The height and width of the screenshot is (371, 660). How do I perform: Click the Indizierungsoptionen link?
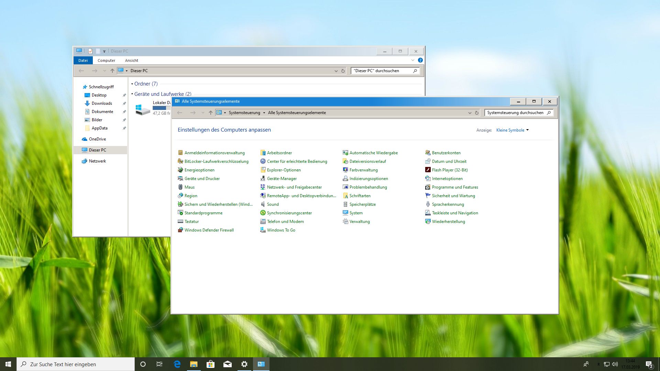pyautogui.click(x=368, y=179)
